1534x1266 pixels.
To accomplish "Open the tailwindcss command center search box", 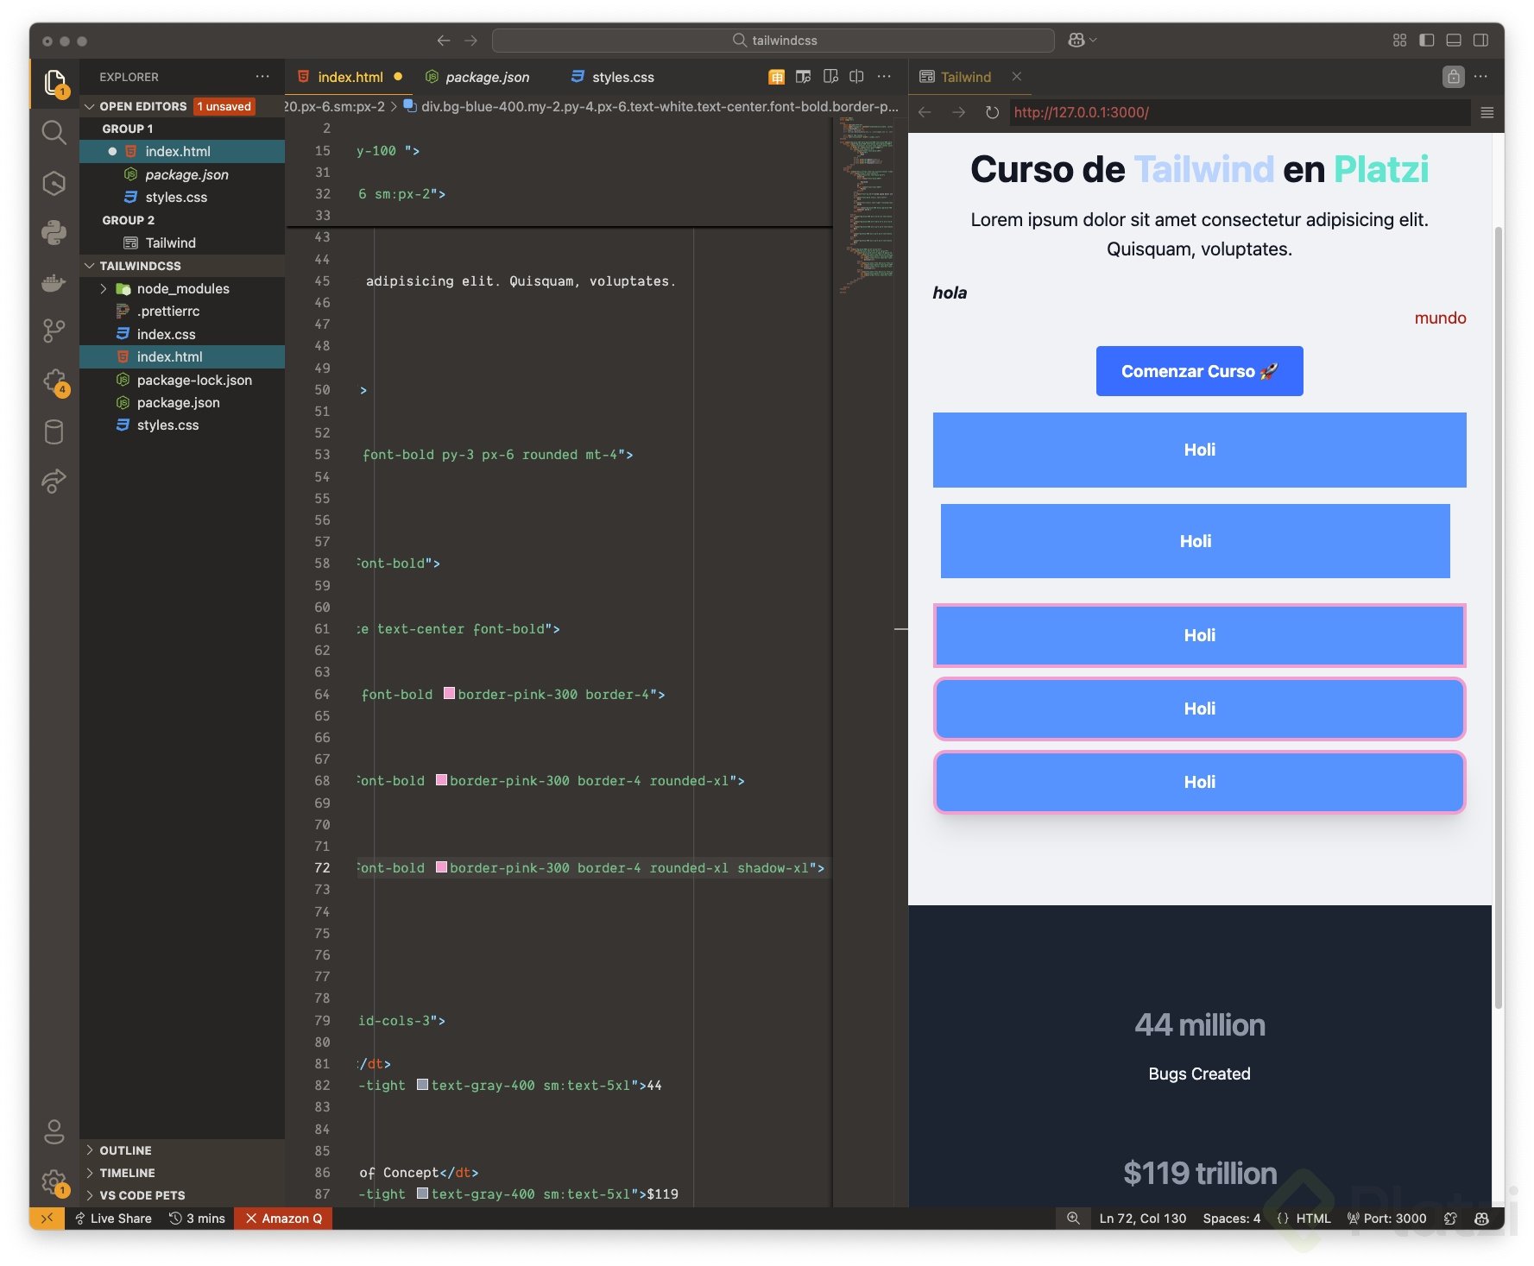I will click(x=773, y=41).
